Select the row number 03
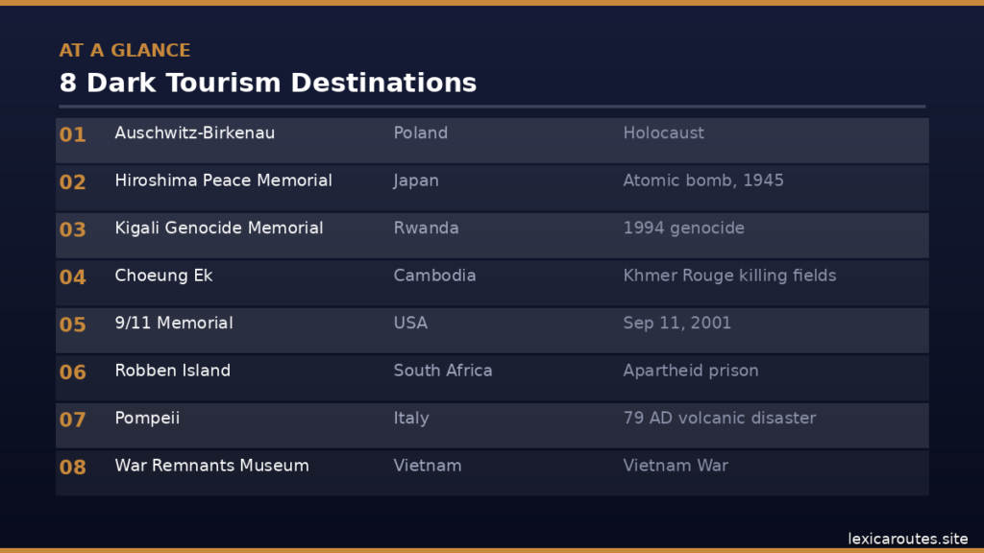The width and height of the screenshot is (984, 553). point(72,230)
